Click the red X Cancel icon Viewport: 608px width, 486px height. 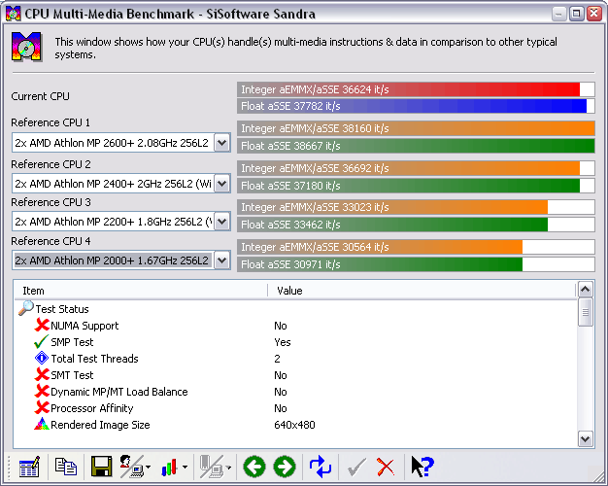click(385, 467)
